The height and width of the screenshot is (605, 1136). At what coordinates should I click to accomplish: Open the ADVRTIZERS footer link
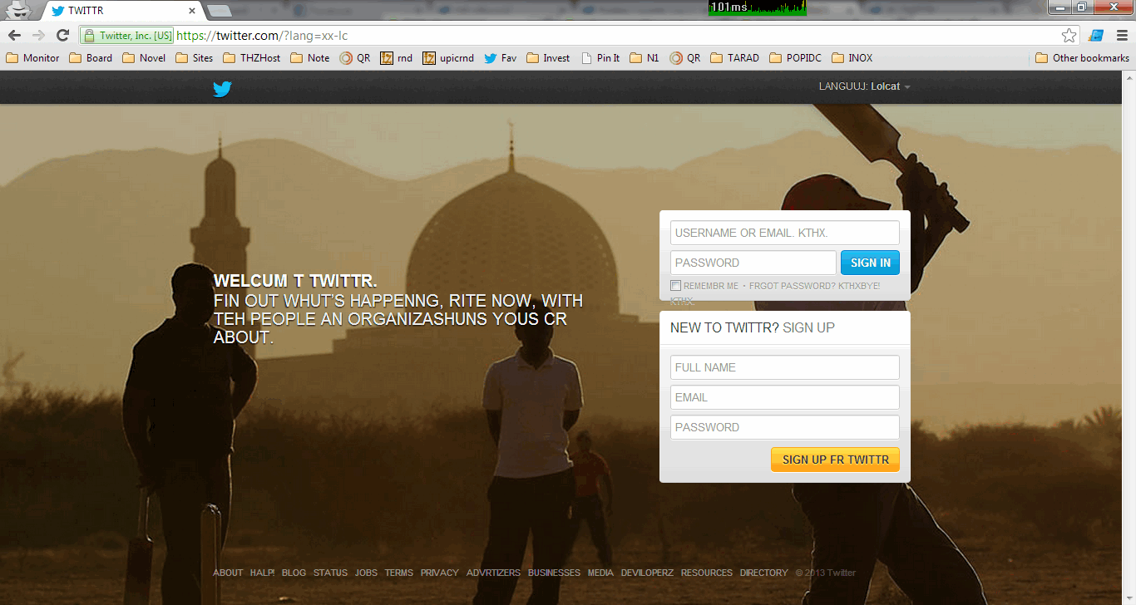click(493, 573)
